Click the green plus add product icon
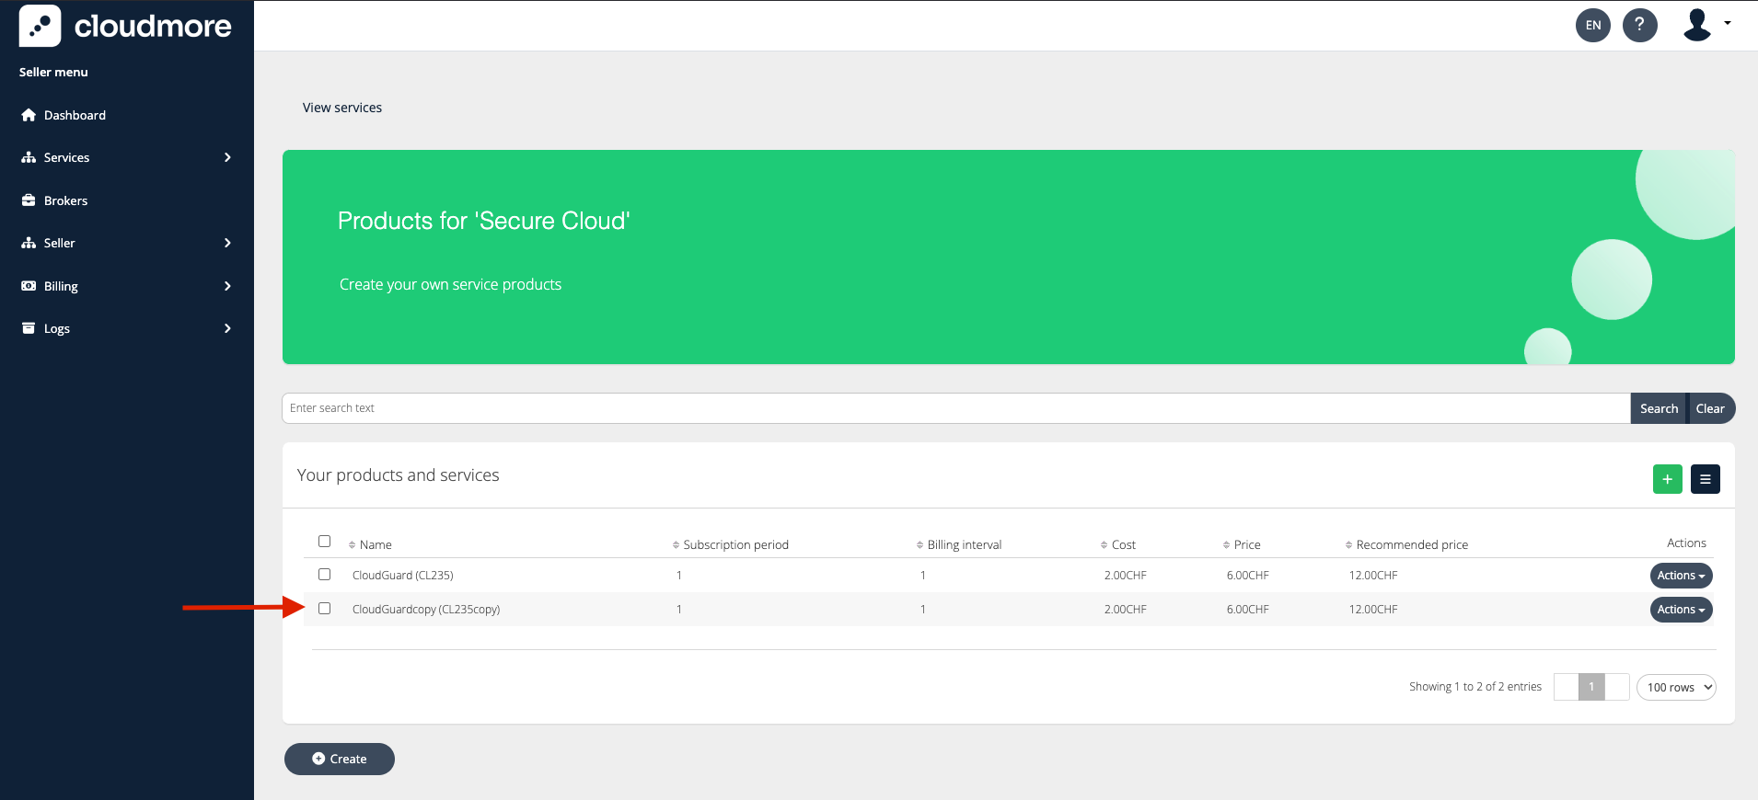The width and height of the screenshot is (1758, 800). pyautogui.click(x=1667, y=479)
